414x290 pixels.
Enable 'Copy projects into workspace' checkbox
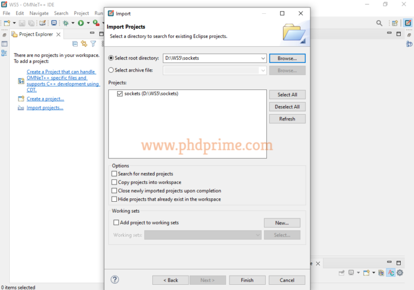114,182
